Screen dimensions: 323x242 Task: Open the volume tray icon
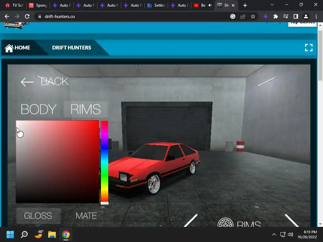(291, 234)
